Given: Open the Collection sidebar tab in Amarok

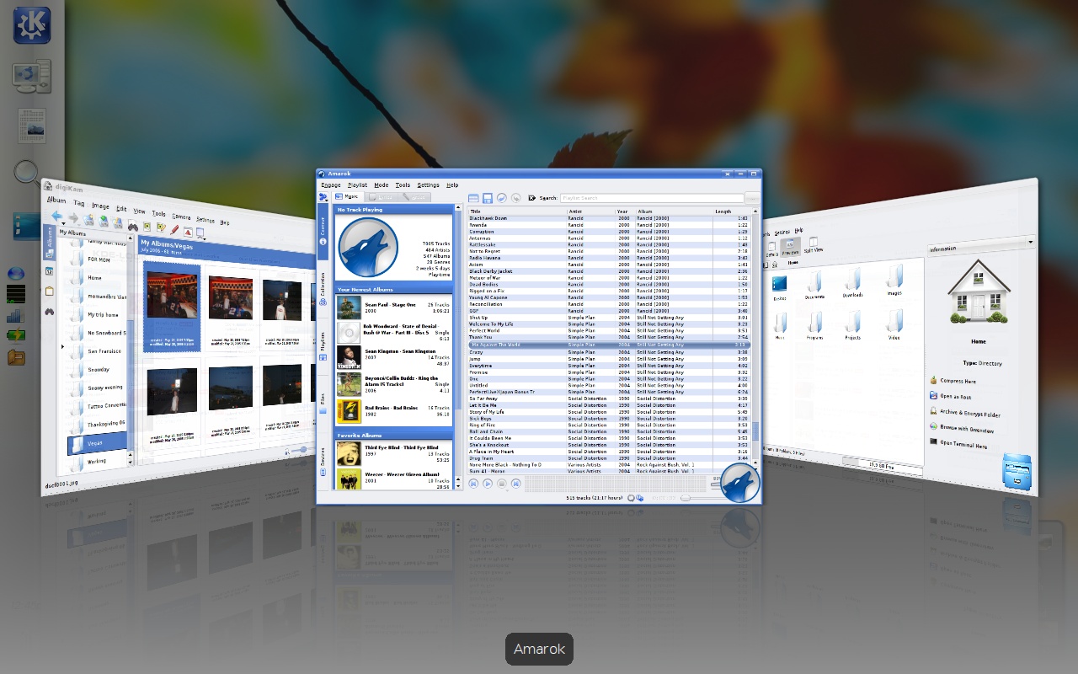Looking at the screenshot, I should [x=323, y=288].
